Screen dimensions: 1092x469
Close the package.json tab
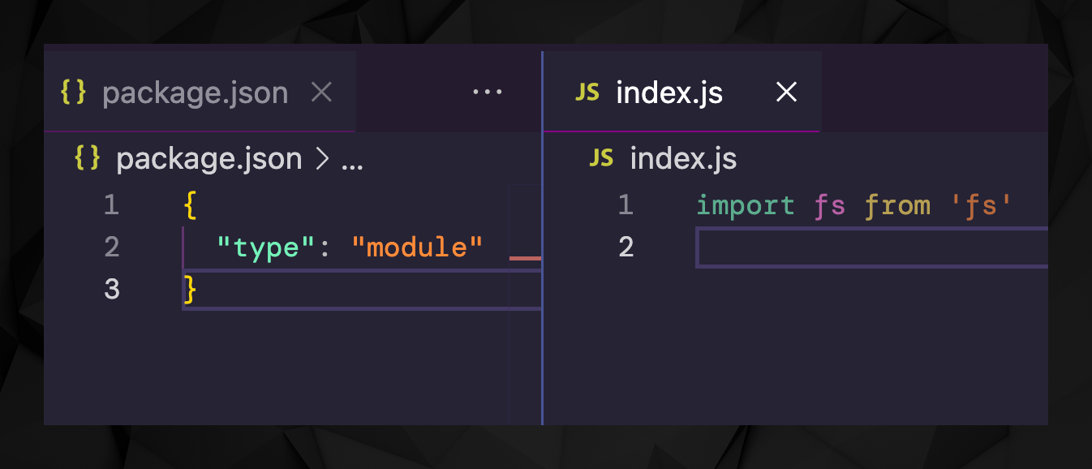322,93
